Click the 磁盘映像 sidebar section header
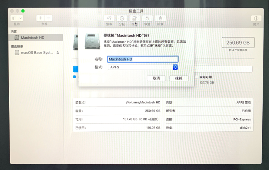Screen dimensions: 269x170 coord(17,46)
